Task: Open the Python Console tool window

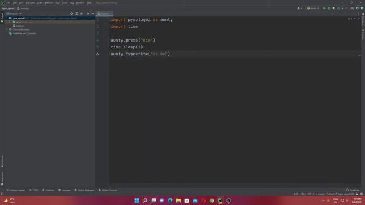Action: tap(108, 190)
